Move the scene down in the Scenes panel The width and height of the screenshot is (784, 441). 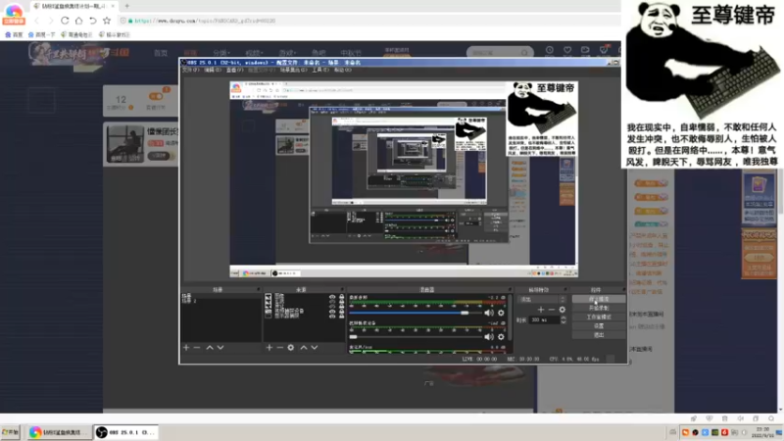point(220,348)
